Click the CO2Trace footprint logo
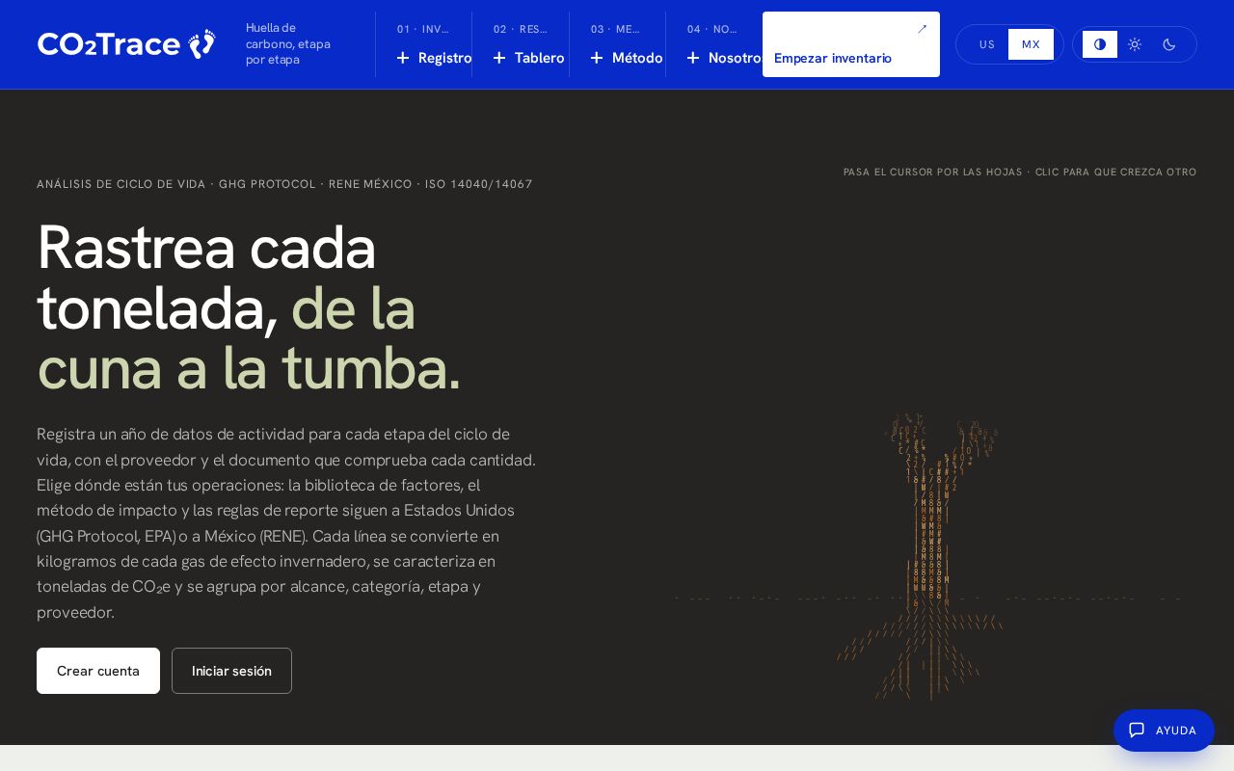Viewport: 1234px width, 771px height. tap(126, 44)
